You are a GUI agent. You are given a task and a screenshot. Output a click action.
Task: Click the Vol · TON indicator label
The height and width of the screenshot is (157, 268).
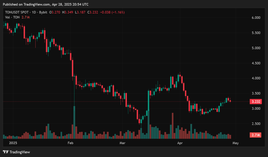(x=12, y=17)
